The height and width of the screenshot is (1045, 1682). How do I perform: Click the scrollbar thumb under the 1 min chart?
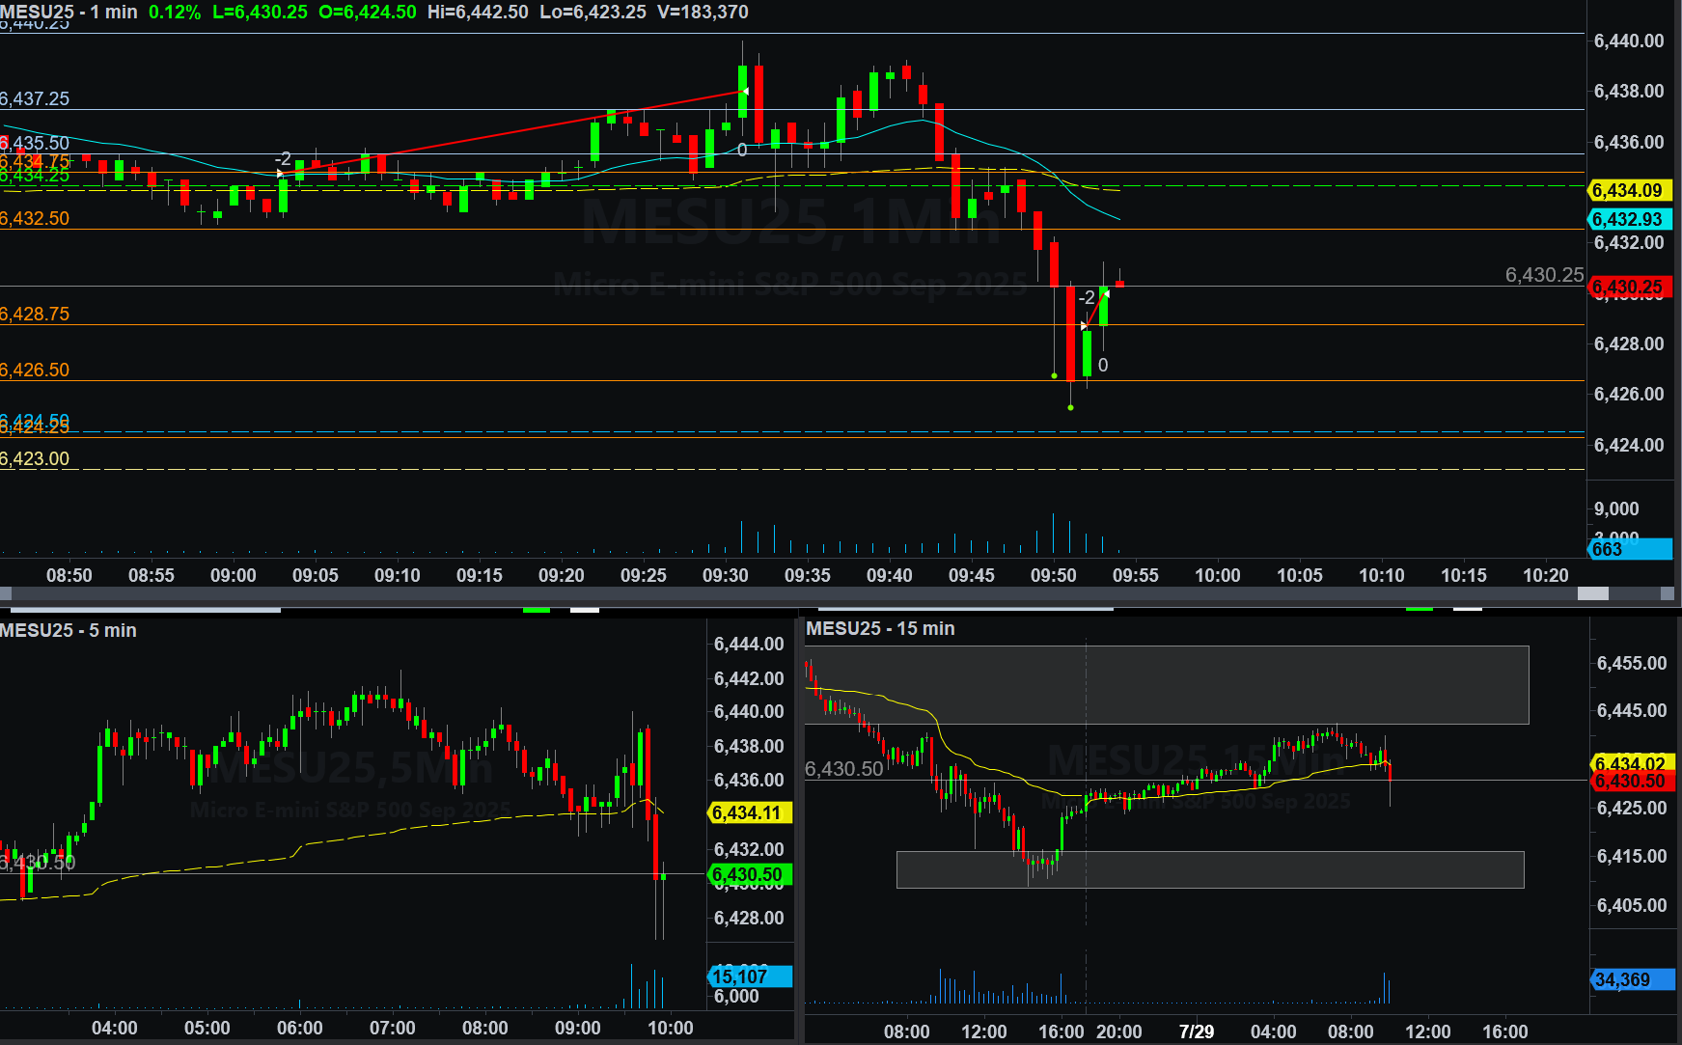click(x=1592, y=593)
